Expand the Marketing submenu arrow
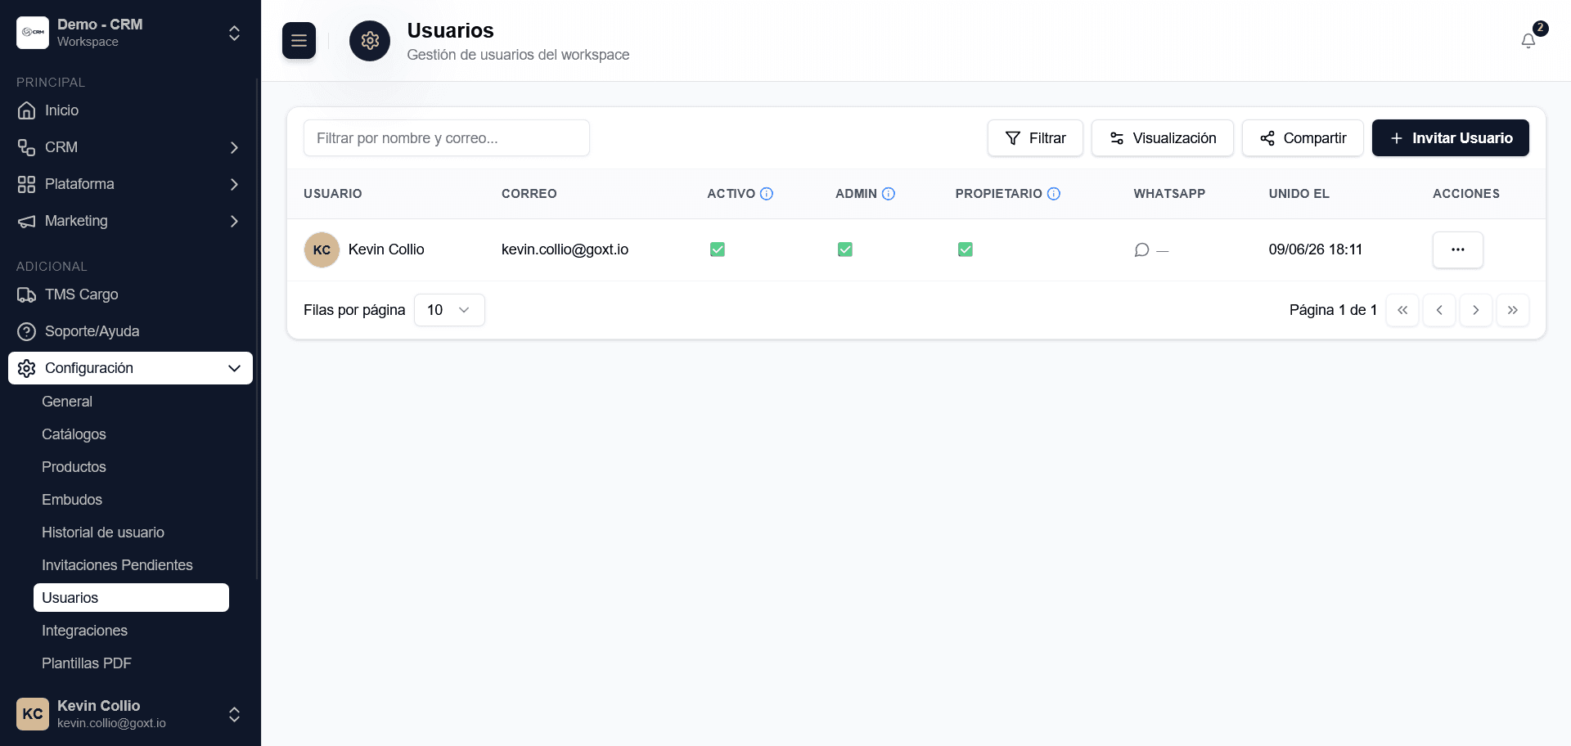The height and width of the screenshot is (746, 1571). [234, 221]
